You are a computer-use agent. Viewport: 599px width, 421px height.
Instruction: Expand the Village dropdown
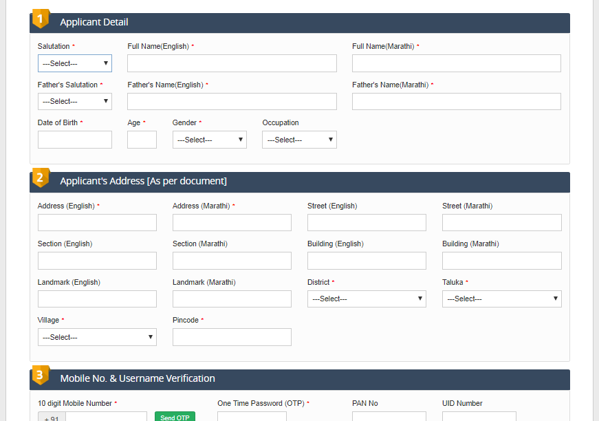point(97,337)
